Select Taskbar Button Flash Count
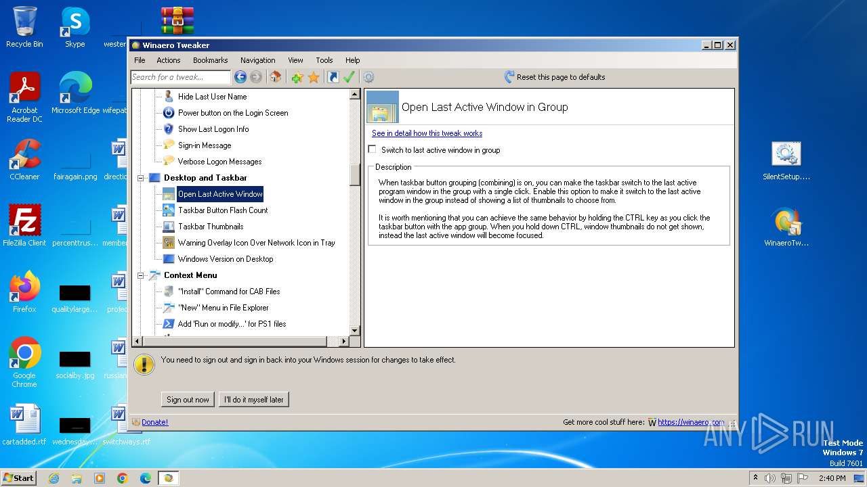The width and height of the screenshot is (867, 487). 223,210
